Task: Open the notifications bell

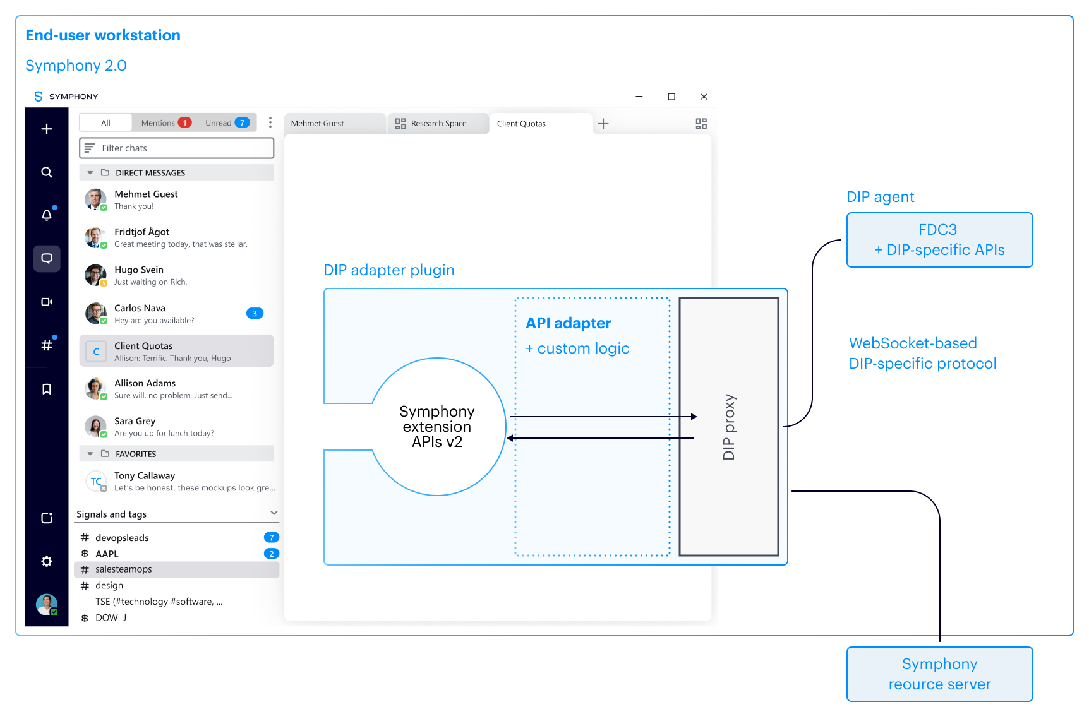Action: [46, 215]
